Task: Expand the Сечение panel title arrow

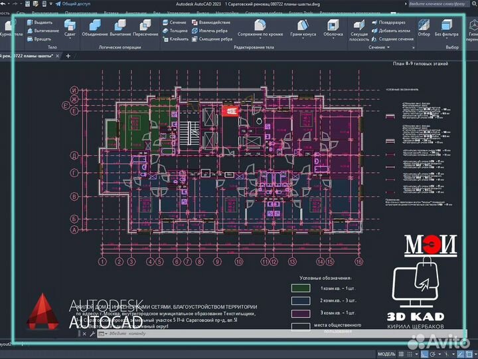Action: tap(388, 47)
